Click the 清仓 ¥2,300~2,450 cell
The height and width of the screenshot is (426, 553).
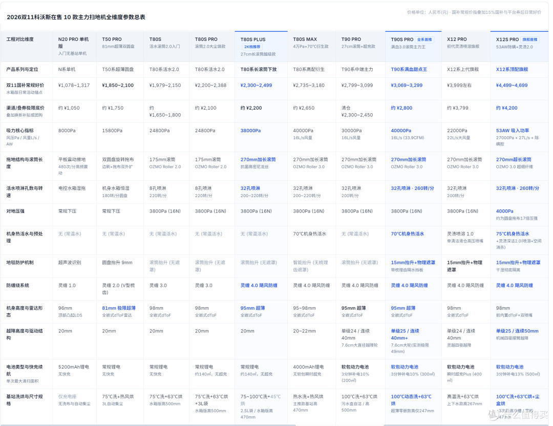click(x=356, y=112)
